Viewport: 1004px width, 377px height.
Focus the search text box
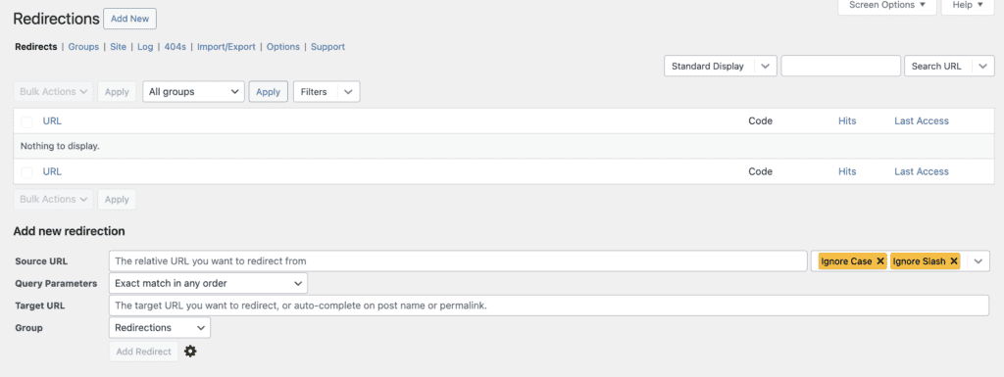(840, 66)
